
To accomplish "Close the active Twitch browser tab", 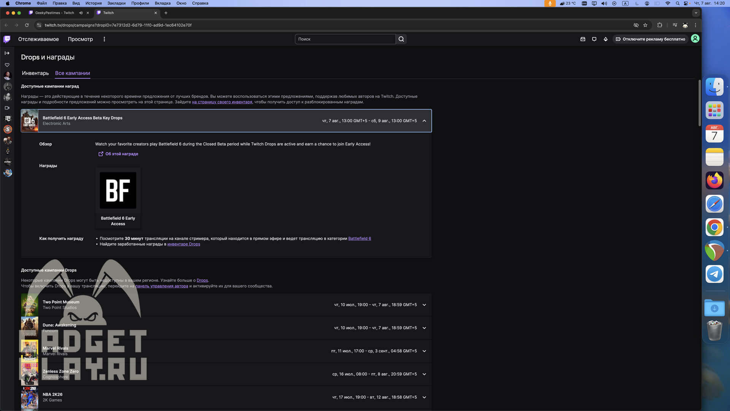I will (x=156, y=13).
